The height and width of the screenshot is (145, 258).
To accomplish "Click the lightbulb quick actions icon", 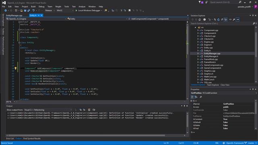I will pyautogui.click(x=15, y=68).
